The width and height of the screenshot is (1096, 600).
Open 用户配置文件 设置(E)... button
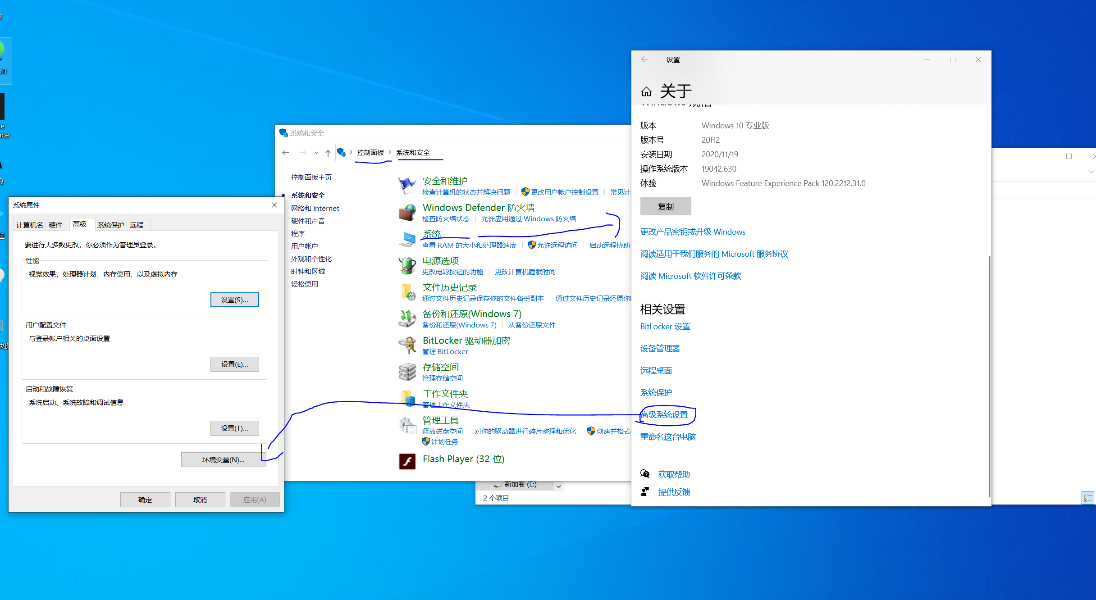(234, 364)
